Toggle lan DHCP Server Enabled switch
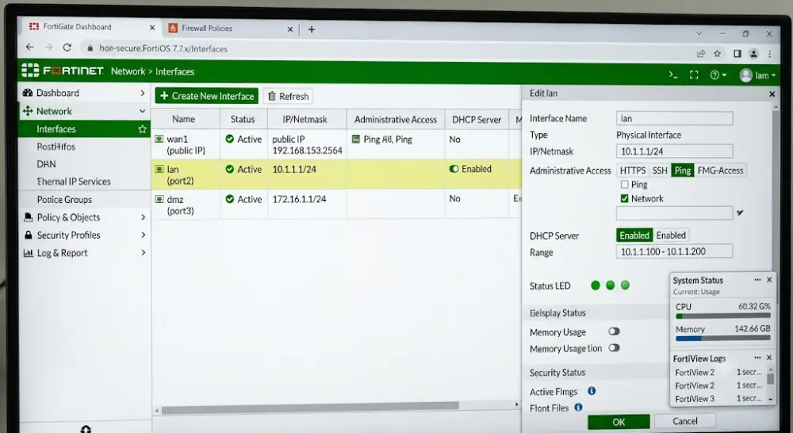 point(454,169)
